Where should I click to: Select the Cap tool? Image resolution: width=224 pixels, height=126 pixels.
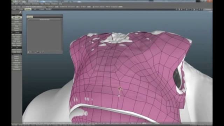point(16,26)
